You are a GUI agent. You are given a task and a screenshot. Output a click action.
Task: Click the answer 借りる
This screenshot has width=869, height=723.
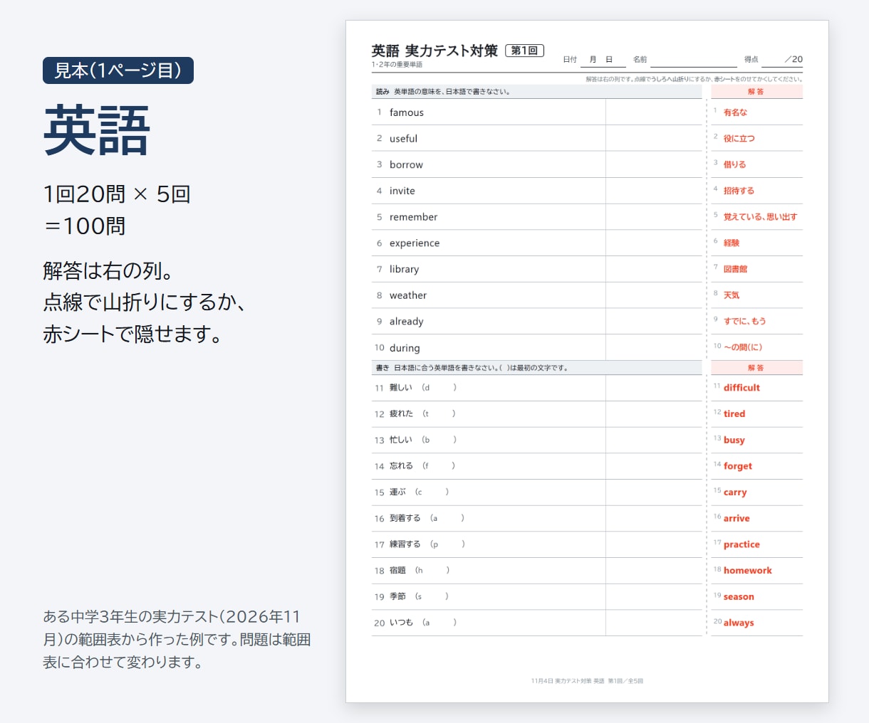point(734,164)
